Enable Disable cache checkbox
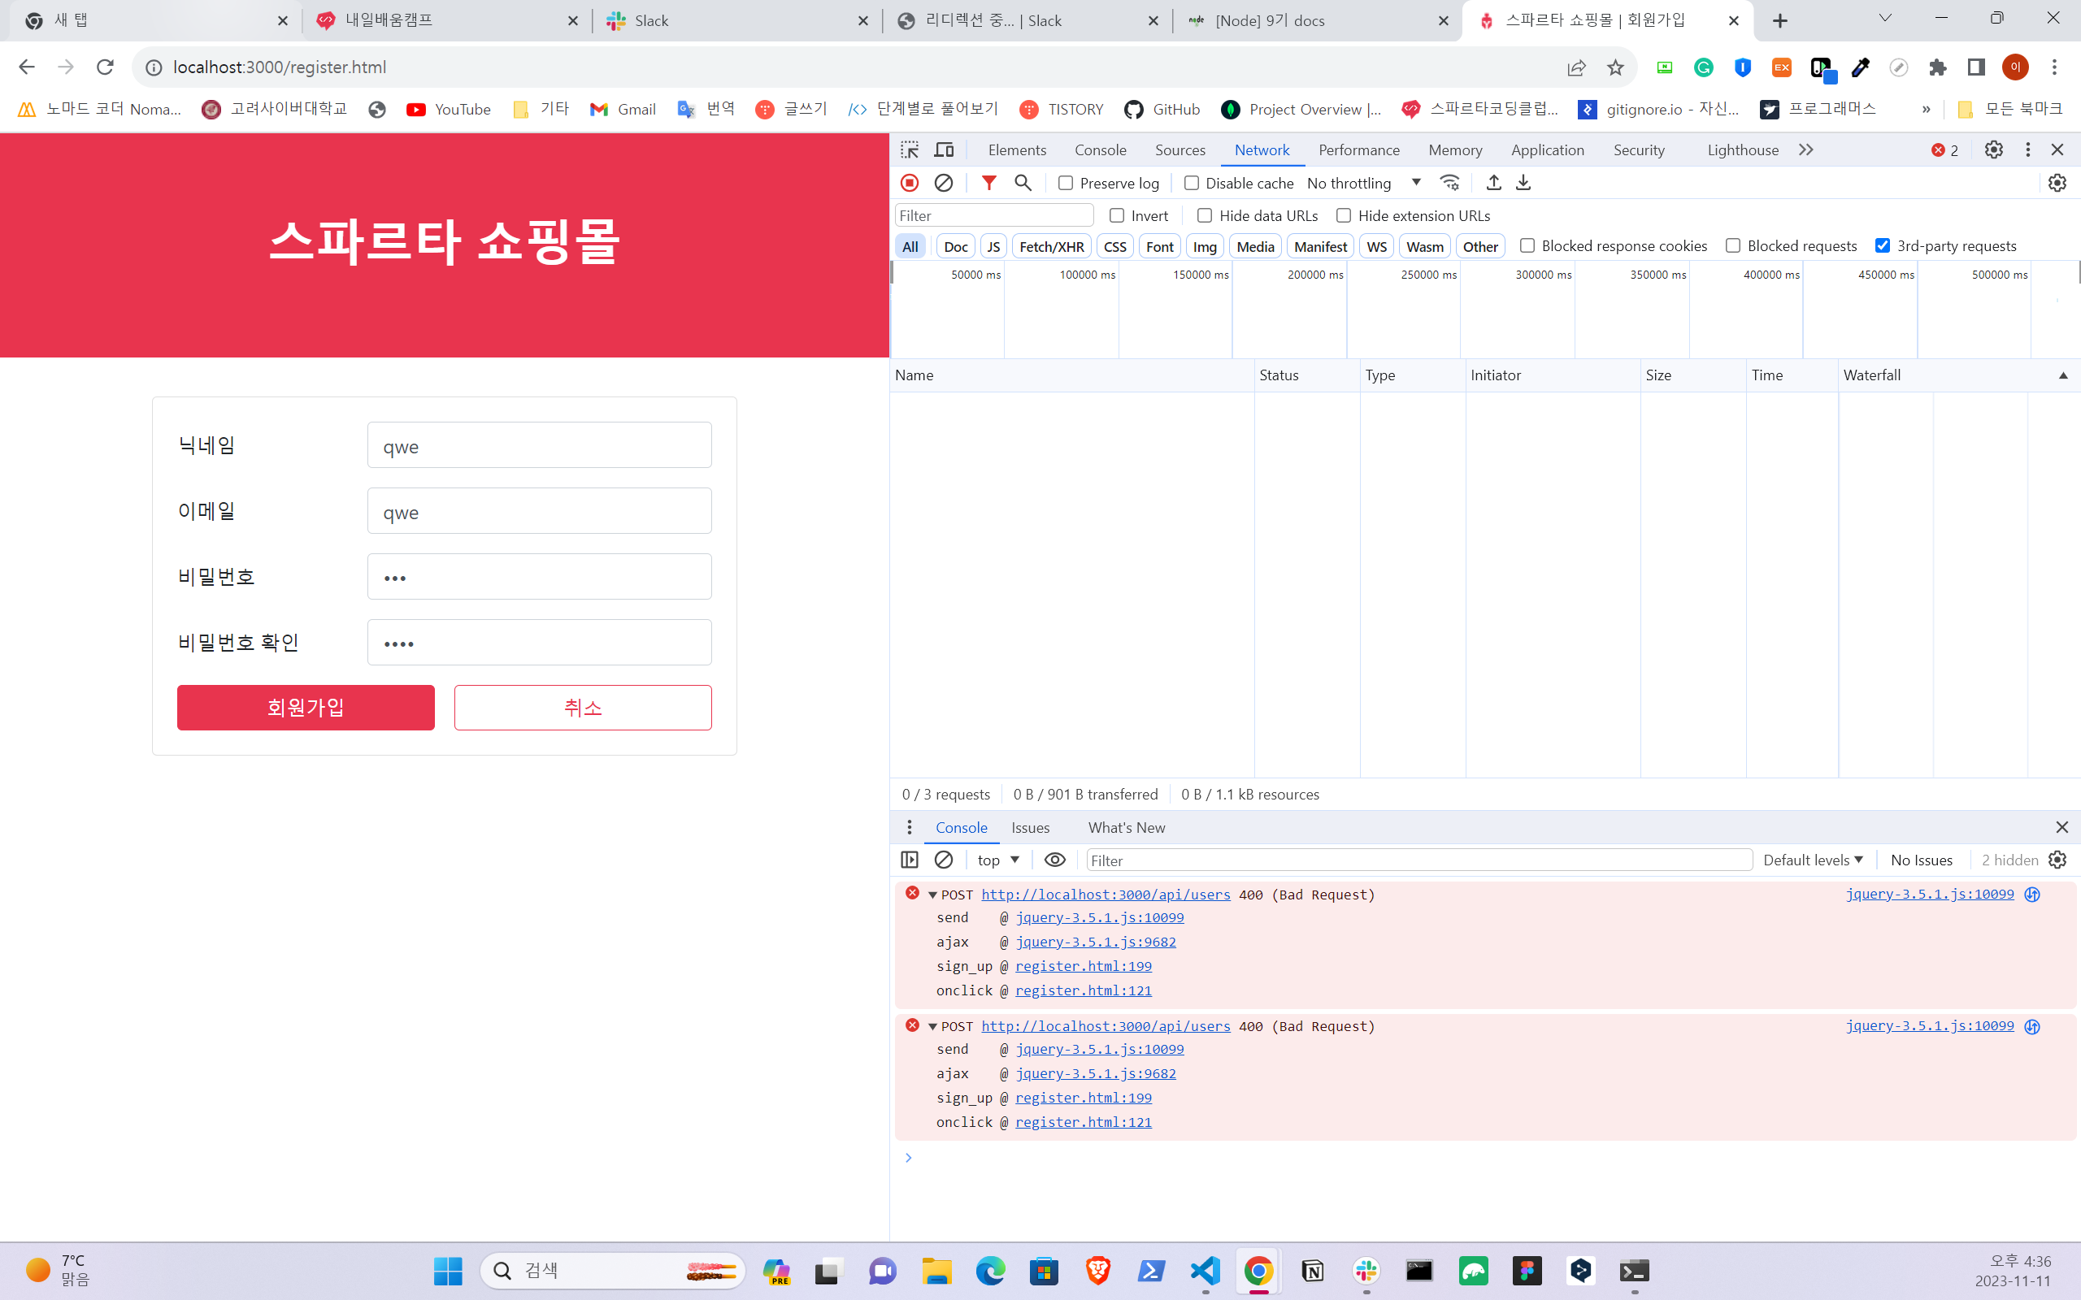2081x1300 pixels. (x=1191, y=182)
